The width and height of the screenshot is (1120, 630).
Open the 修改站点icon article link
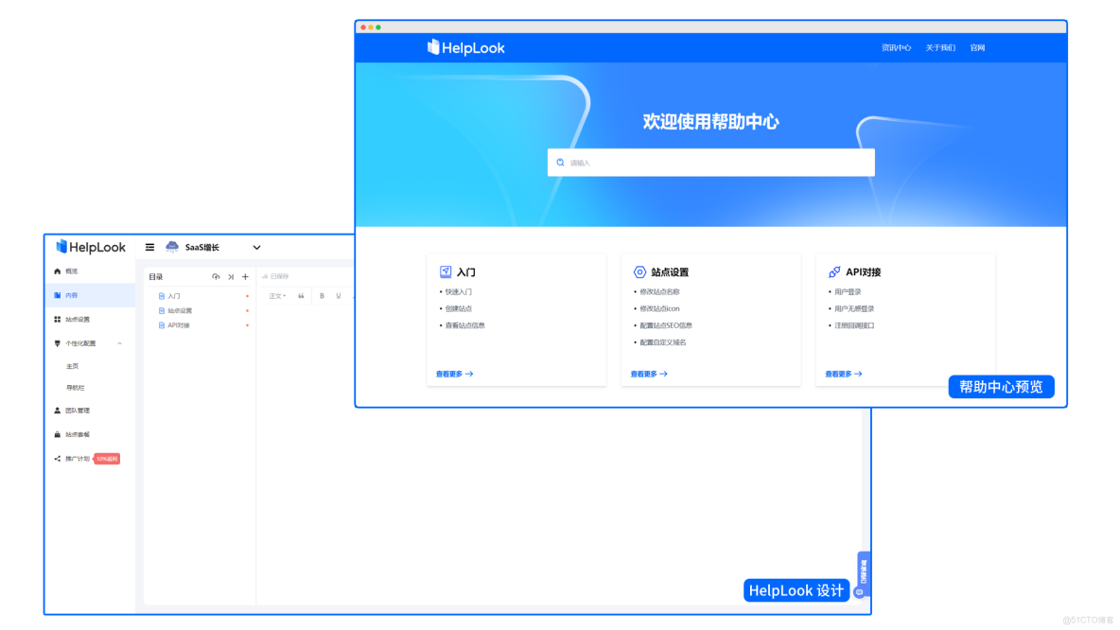[659, 308]
